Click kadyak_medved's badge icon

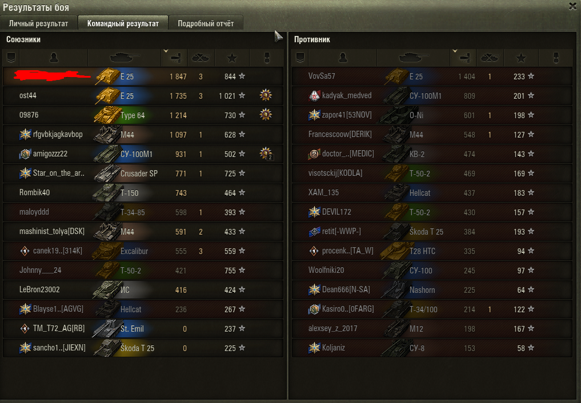314,95
